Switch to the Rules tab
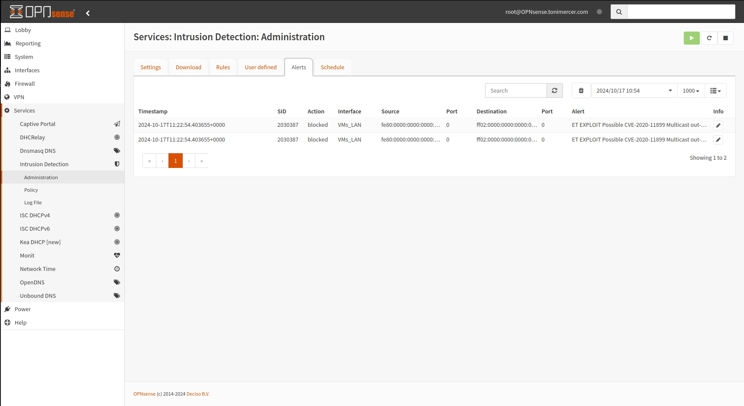The width and height of the screenshot is (744, 406). (223, 67)
